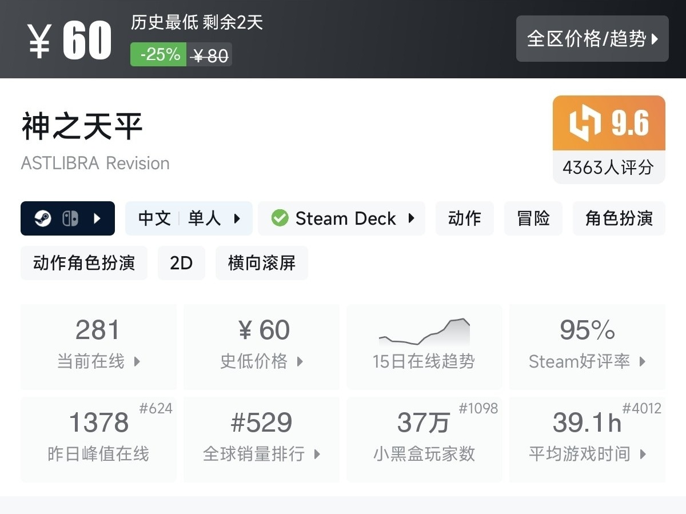Expand the 中文 单人 language details arrow
This screenshot has width=686, height=514.
click(237, 218)
